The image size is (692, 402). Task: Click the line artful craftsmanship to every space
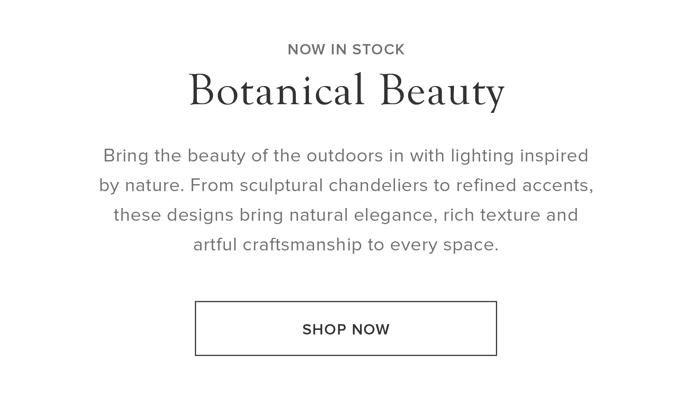click(x=346, y=245)
